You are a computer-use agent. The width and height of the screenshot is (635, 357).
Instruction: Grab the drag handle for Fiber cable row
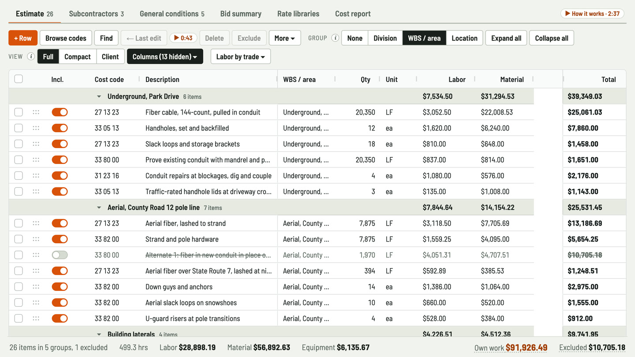(x=36, y=112)
